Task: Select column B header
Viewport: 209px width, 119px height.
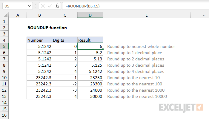Action: pos(39,15)
